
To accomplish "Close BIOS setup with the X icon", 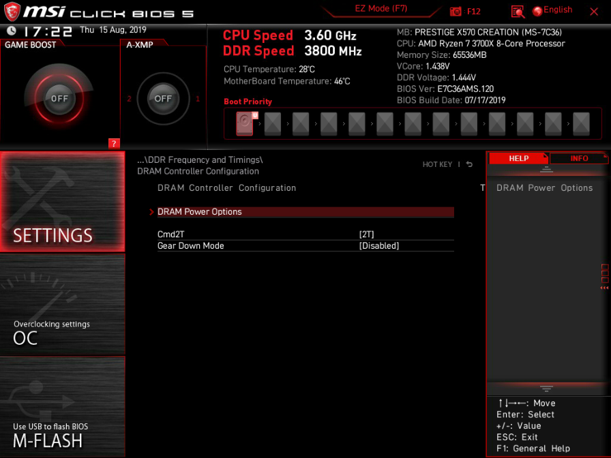I will (594, 12).
